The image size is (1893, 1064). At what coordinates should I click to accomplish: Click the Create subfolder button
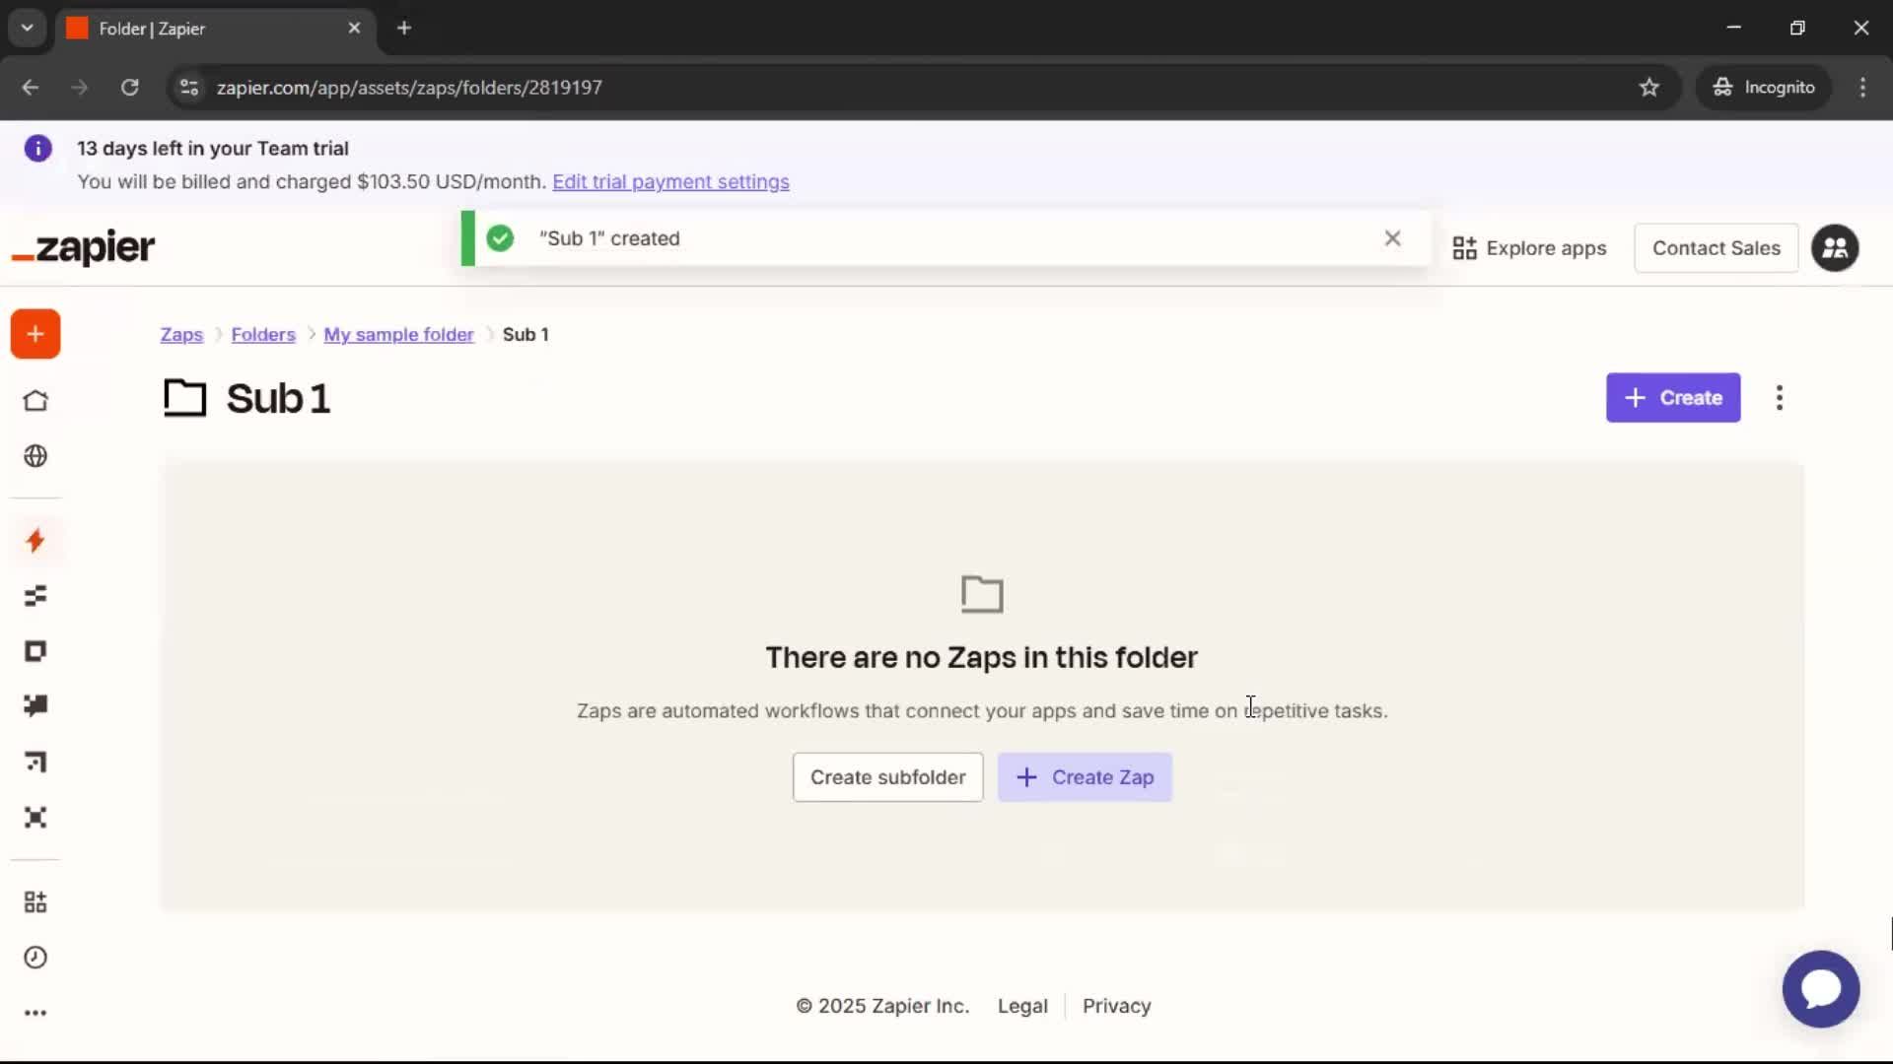(x=887, y=777)
